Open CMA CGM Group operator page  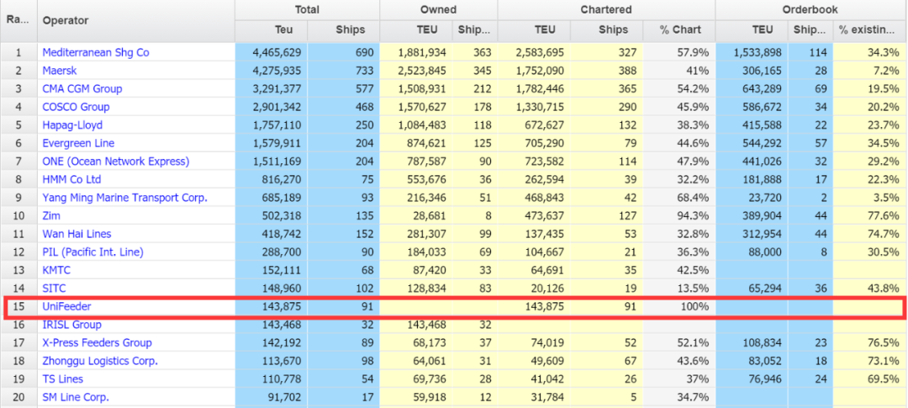pos(82,88)
